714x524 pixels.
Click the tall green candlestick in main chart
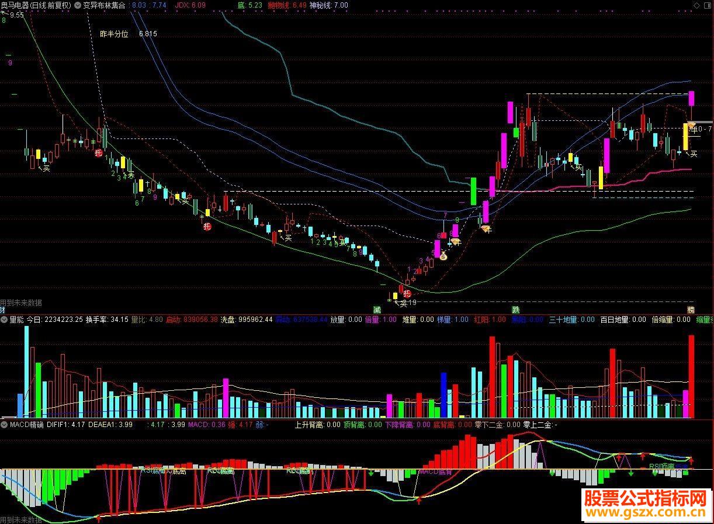click(x=473, y=191)
